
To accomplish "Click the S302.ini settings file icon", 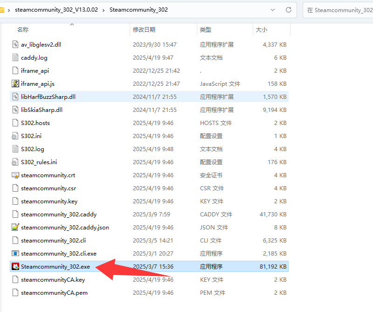I will 15,136.
